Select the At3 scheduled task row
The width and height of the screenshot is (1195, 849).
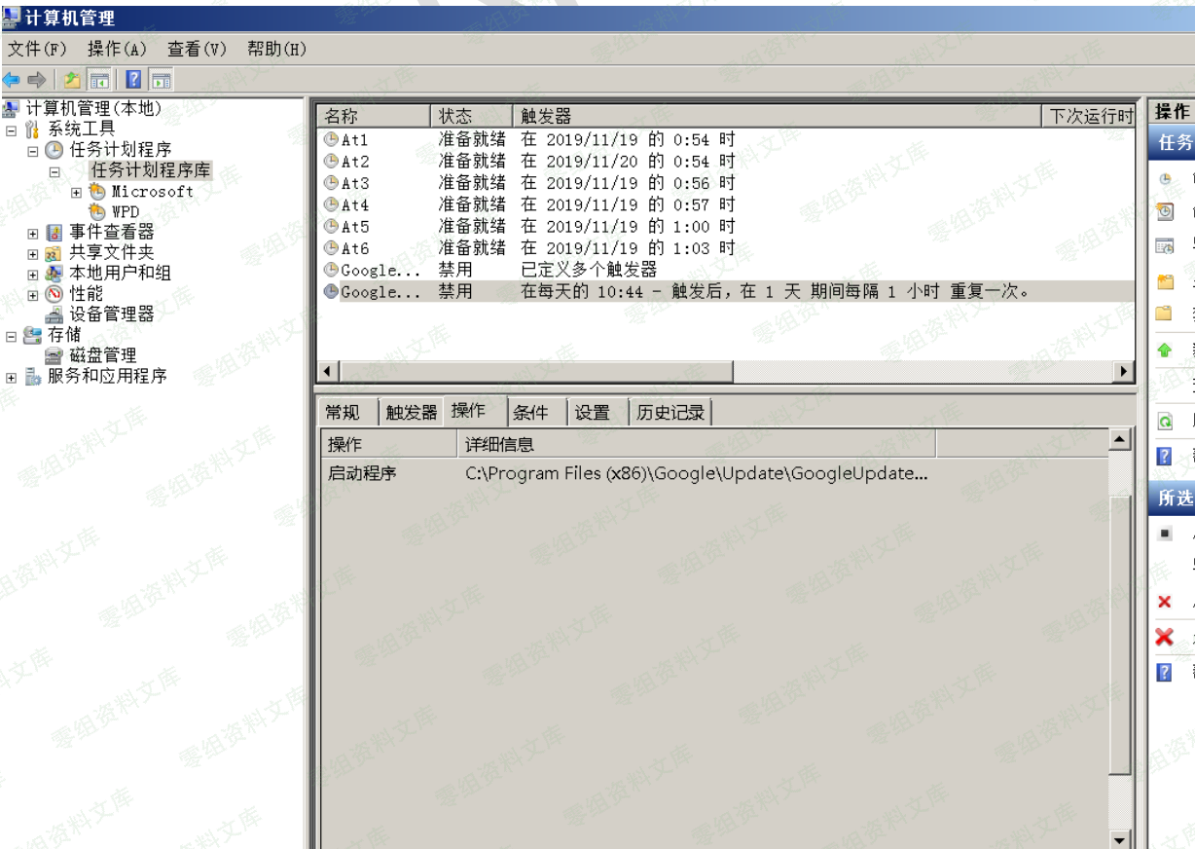tap(354, 183)
